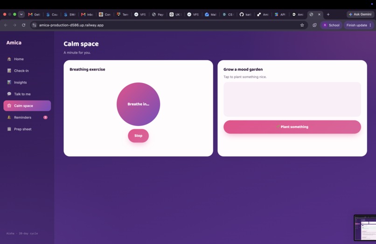Click the Plant something button
376x244 pixels.
292,127
